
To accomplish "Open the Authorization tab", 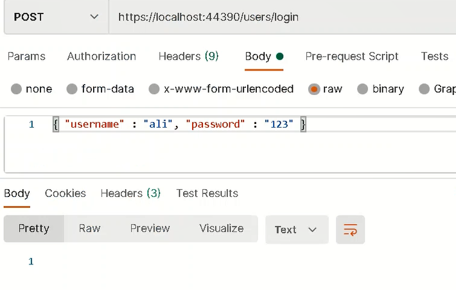I will pos(101,56).
